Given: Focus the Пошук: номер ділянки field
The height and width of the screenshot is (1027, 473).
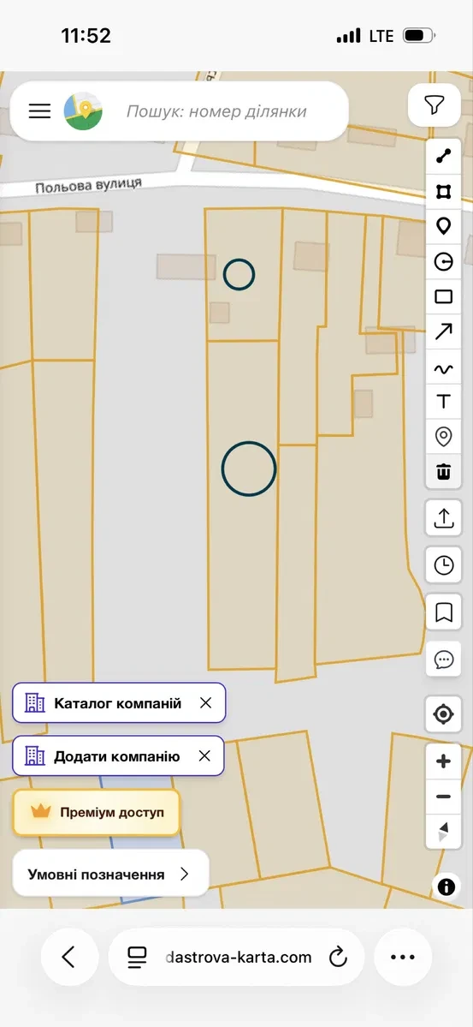Looking at the screenshot, I should point(216,111).
